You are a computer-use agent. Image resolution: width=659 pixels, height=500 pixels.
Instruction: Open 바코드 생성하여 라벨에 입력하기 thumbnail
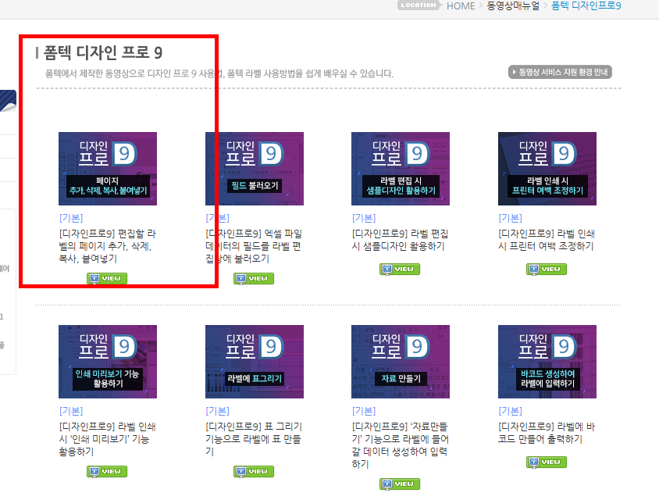[547, 362]
